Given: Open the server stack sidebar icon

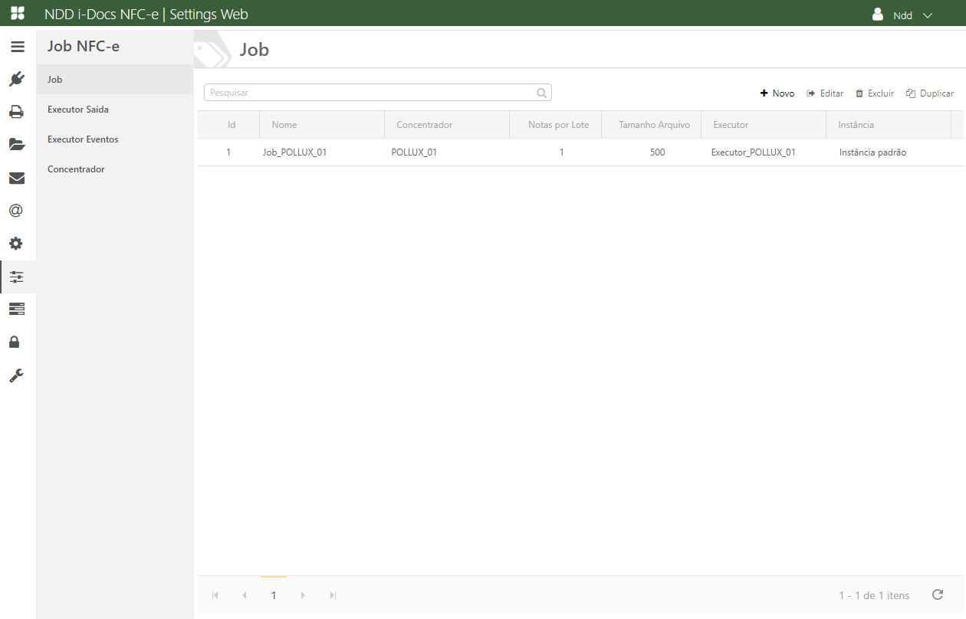Looking at the screenshot, I should coord(17,309).
